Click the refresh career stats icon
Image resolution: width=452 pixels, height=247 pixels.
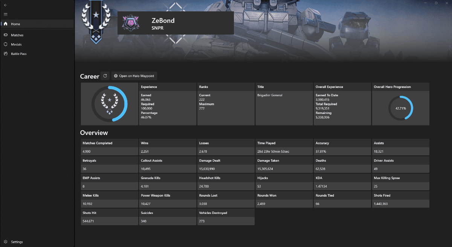pyautogui.click(x=105, y=76)
